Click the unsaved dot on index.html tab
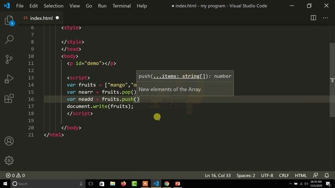Viewport: 335px width, 188px height. pyautogui.click(x=57, y=18)
